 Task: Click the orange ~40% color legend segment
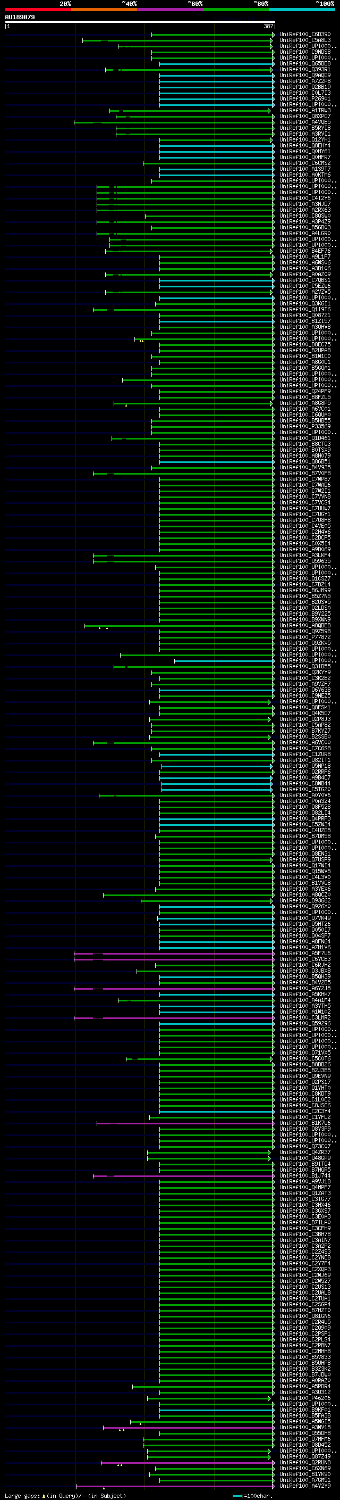coord(104,10)
